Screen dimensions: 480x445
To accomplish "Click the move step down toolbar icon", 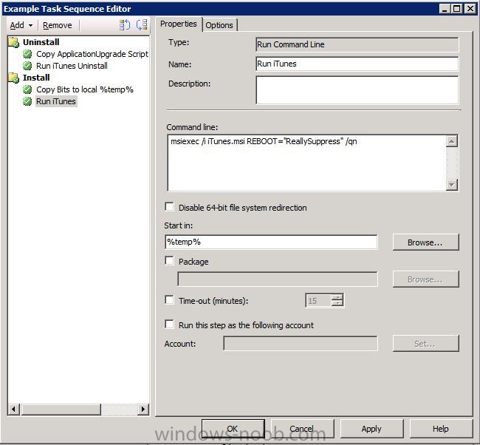I will (x=142, y=25).
